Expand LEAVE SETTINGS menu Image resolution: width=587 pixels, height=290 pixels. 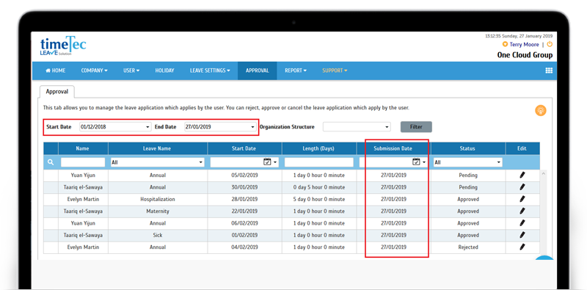[x=210, y=70]
